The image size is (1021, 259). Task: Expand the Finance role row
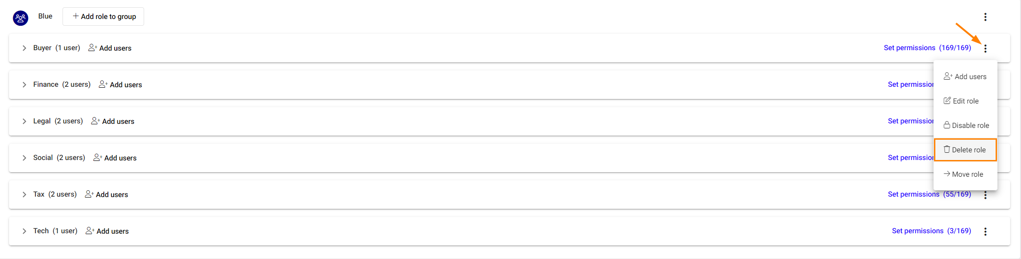click(x=24, y=85)
